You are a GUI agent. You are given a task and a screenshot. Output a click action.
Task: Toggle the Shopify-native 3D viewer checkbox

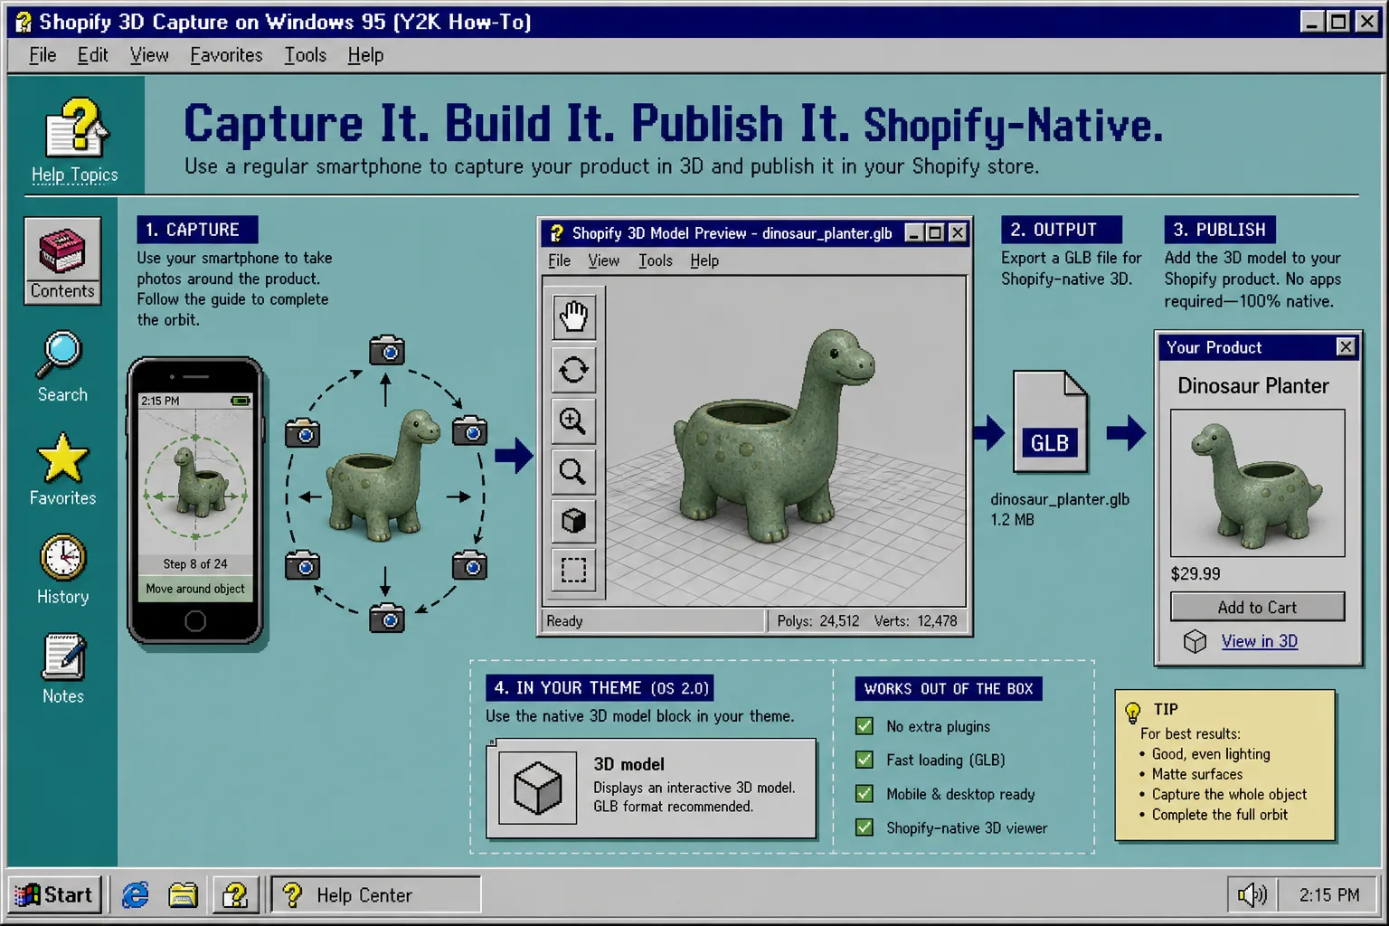click(x=865, y=827)
